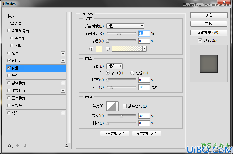233x154 pixels.
Task: Click the style preview thumbnail
Action: (208, 64)
